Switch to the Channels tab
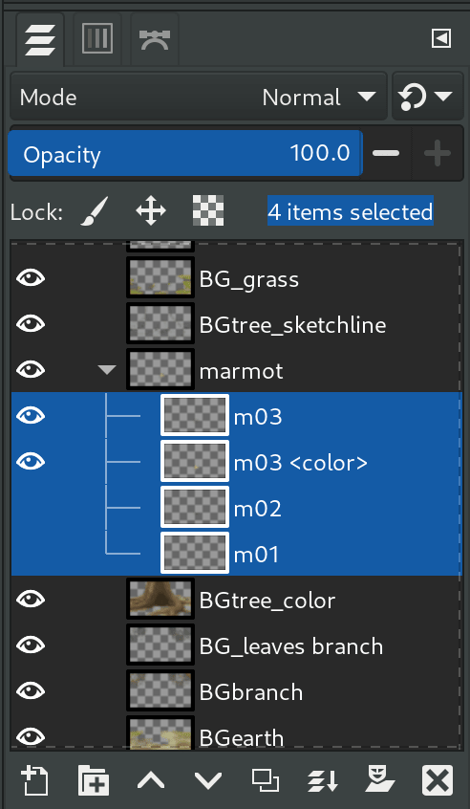The width and height of the screenshot is (470, 809). pos(97,38)
